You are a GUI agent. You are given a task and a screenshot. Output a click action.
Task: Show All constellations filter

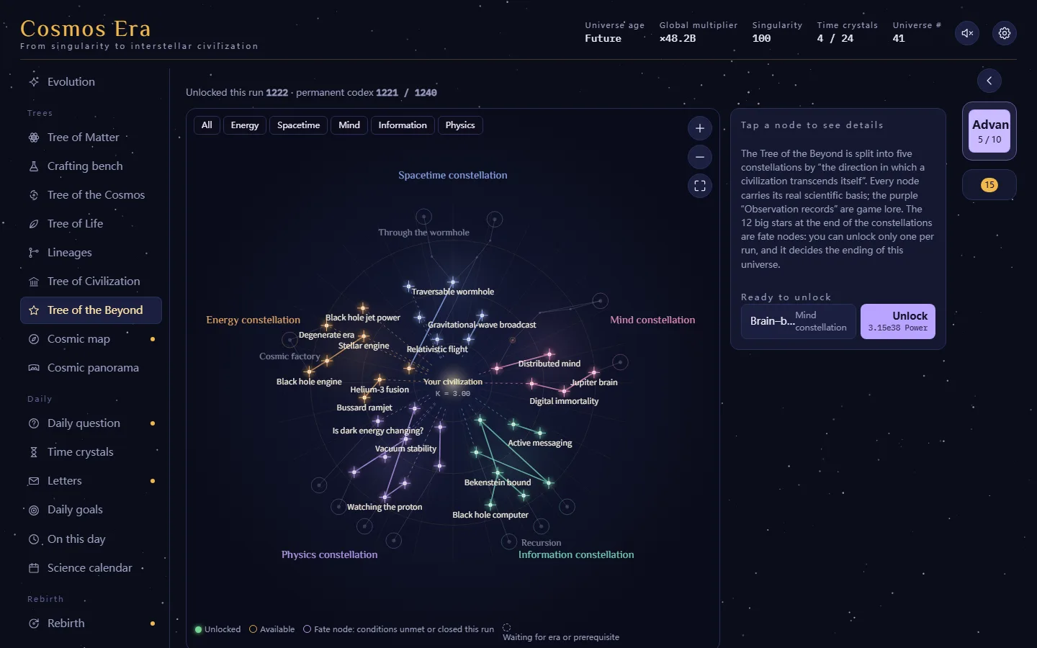tap(207, 125)
